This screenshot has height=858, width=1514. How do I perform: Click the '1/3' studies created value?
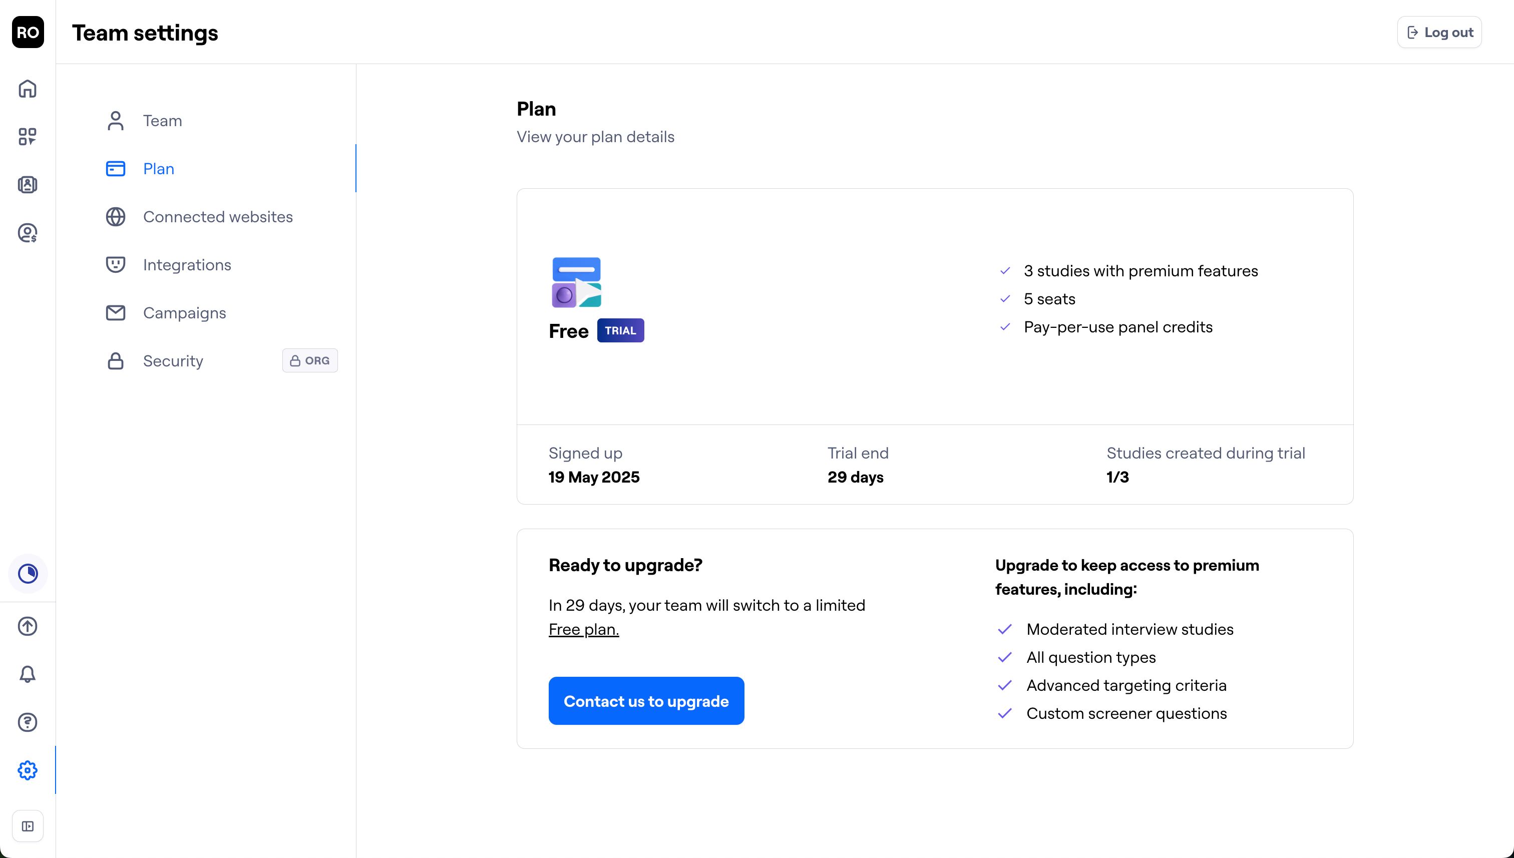[x=1117, y=478]
